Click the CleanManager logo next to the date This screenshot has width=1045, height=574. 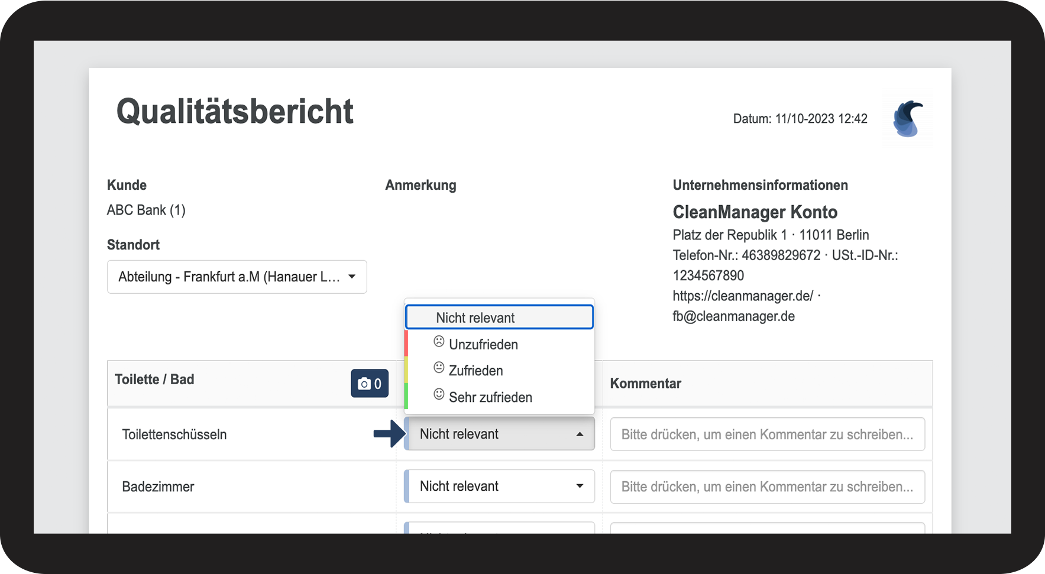908,119
